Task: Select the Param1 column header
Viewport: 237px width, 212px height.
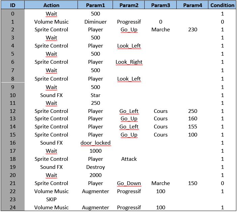Action: coord(95,5)
